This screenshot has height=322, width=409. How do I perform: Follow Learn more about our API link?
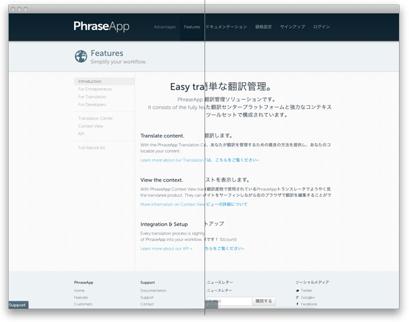pyautogui.click(x=166, y=249)
